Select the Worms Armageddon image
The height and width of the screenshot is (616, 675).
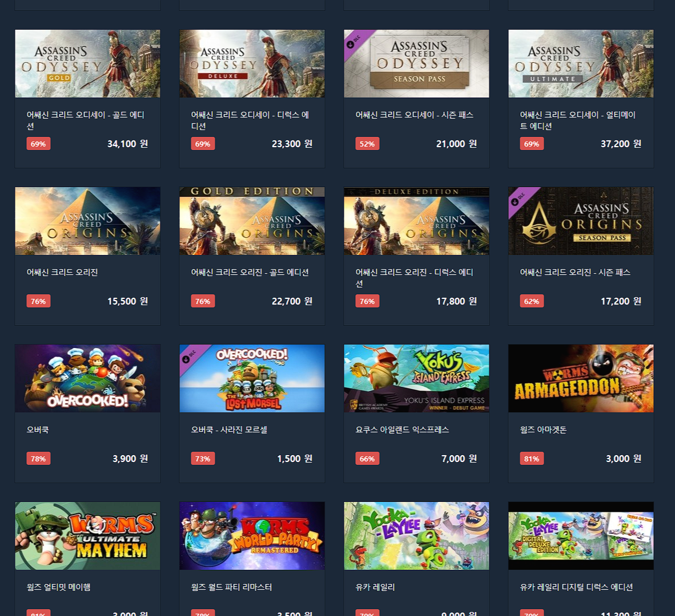pos(581,378)
